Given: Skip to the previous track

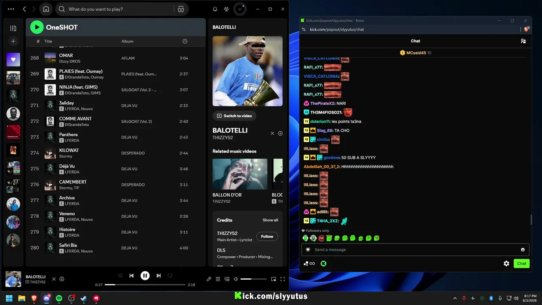Looking at the screenshot, I should pyautogui.click(x=132, y=276).
